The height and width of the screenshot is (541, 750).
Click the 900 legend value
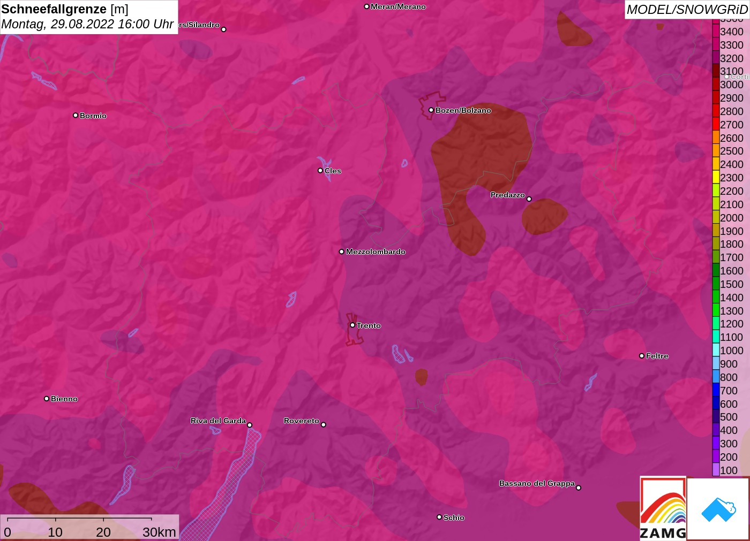[729, 364]
